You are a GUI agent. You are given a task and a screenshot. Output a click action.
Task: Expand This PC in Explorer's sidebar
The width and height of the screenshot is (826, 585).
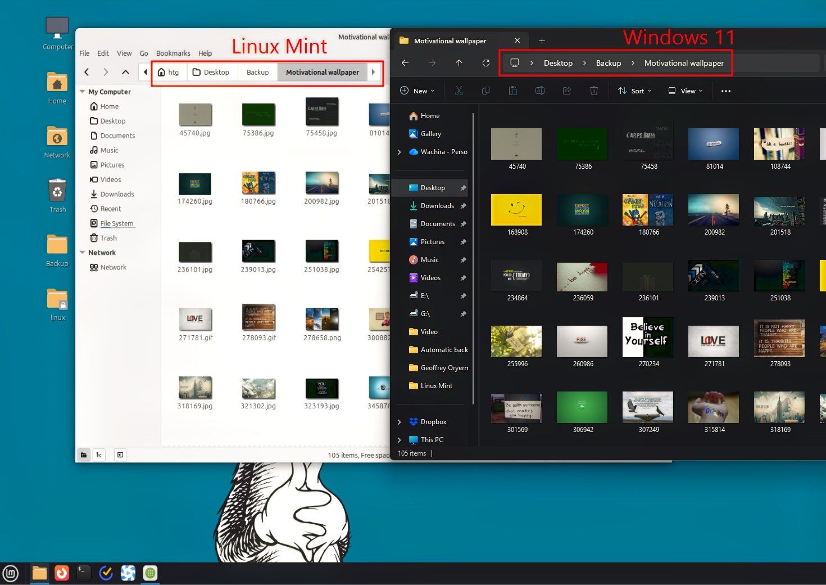[400, 439]
